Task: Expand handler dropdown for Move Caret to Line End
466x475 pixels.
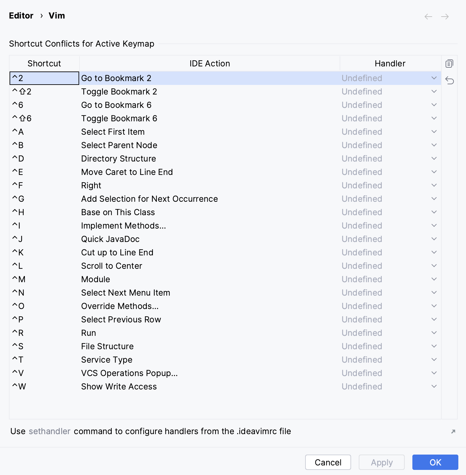Action: coord(434,172)
